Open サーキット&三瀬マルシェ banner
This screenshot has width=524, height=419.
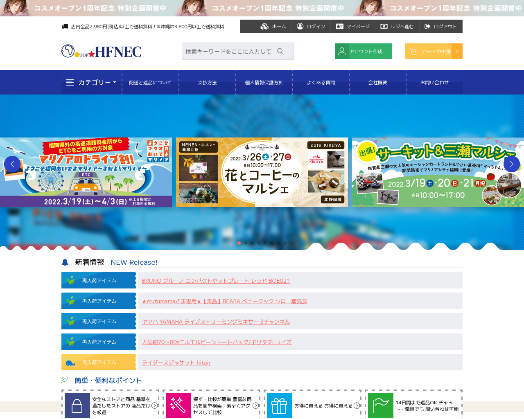coord(438,172)
